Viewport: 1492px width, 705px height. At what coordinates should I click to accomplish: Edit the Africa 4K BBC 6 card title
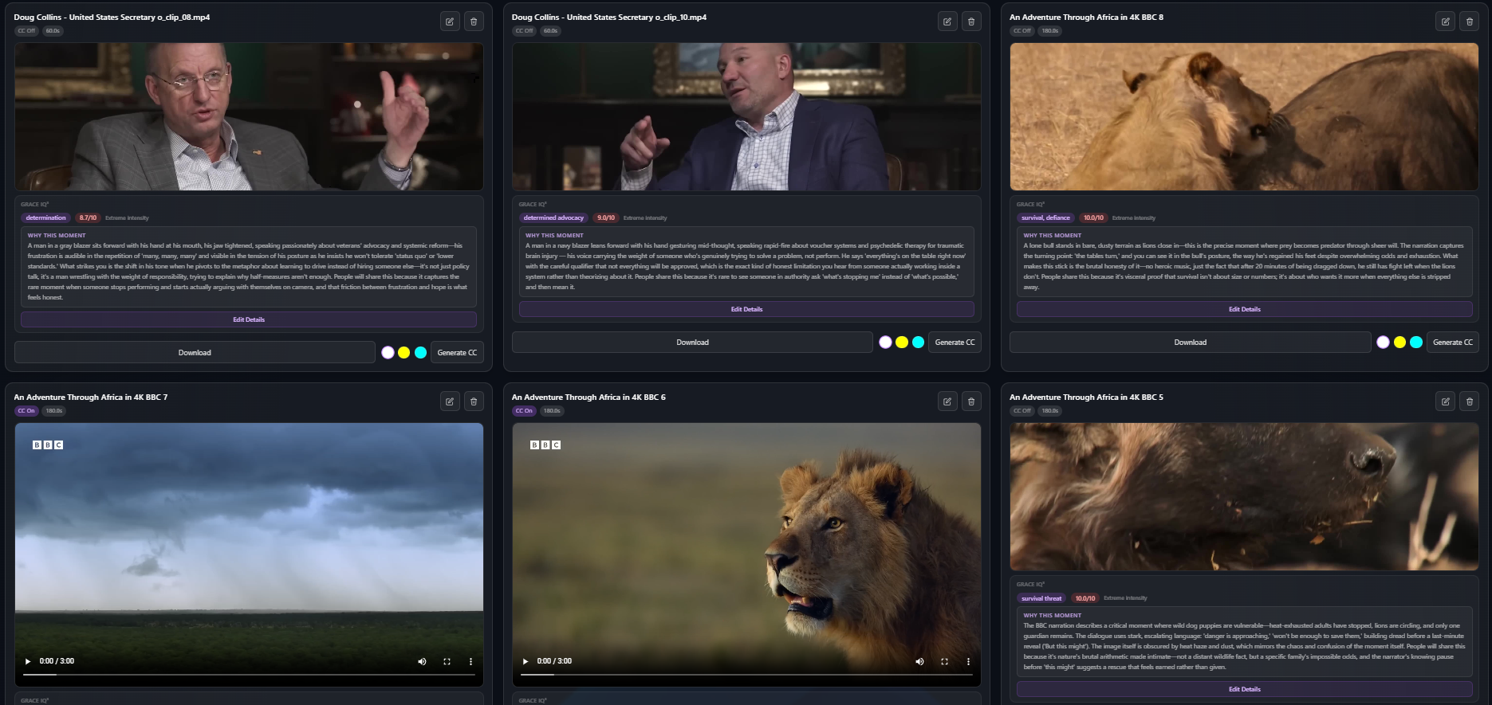coord(947,401)
